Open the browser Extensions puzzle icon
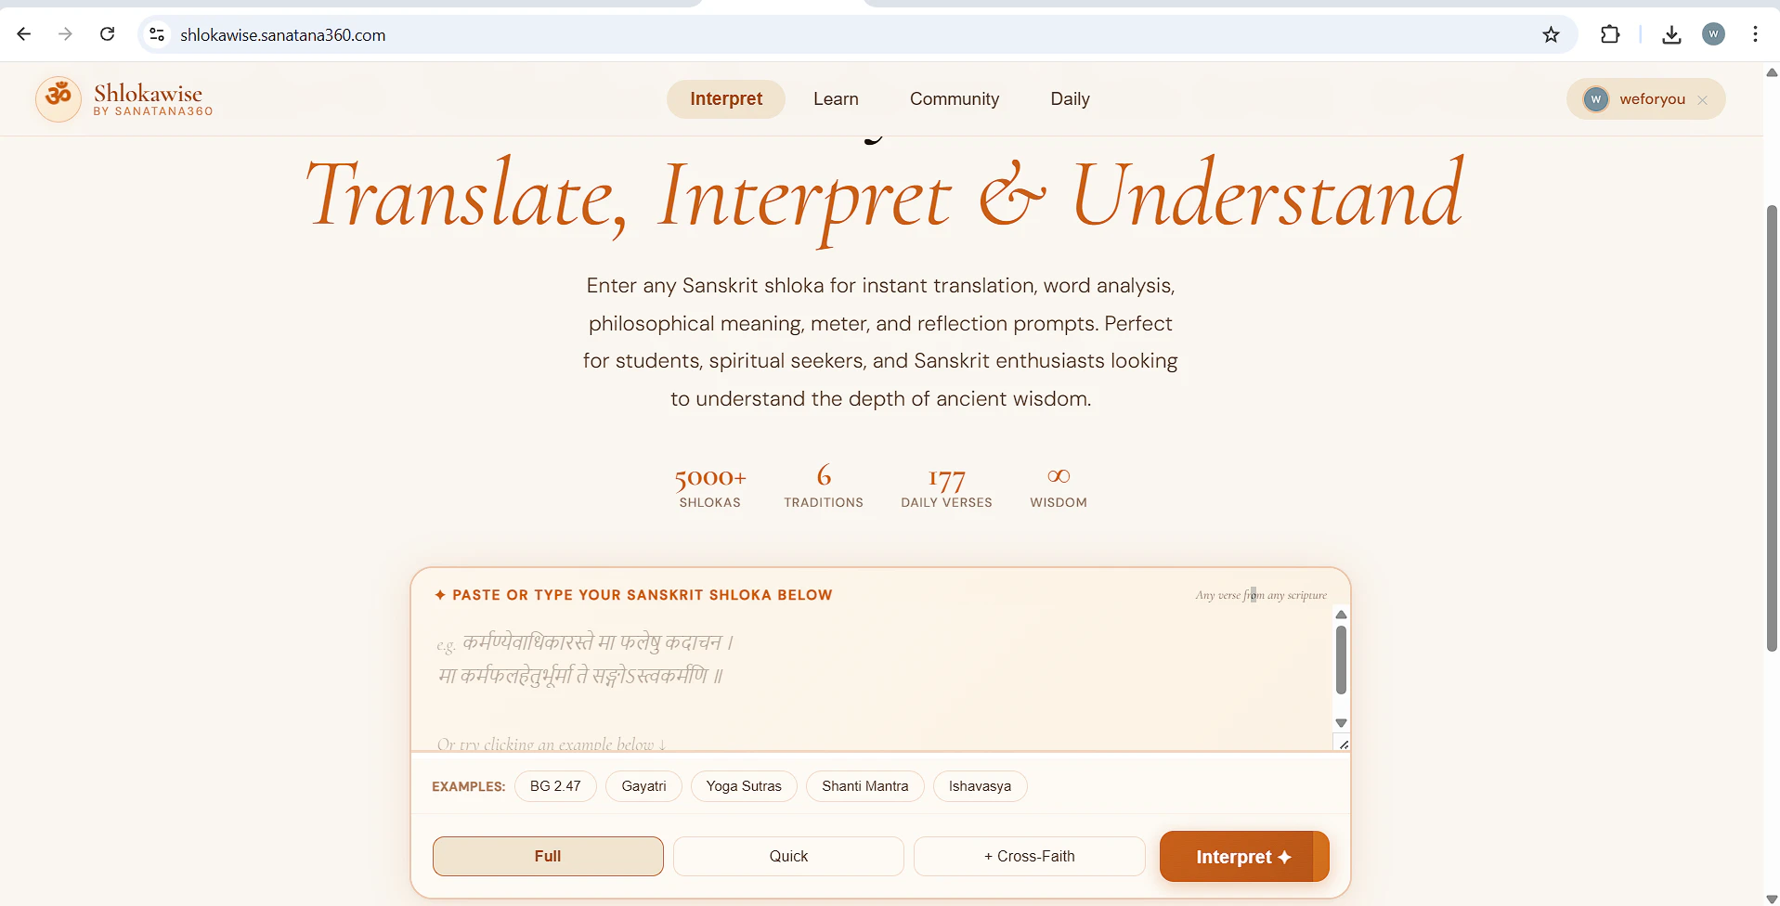Viewport: 1780px width, 906px height. [1611, 34]
